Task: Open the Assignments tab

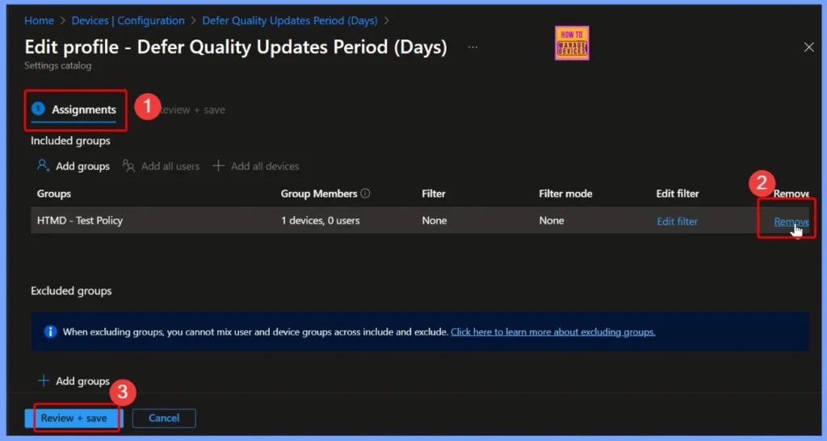Action: click(x=83, y=110)
